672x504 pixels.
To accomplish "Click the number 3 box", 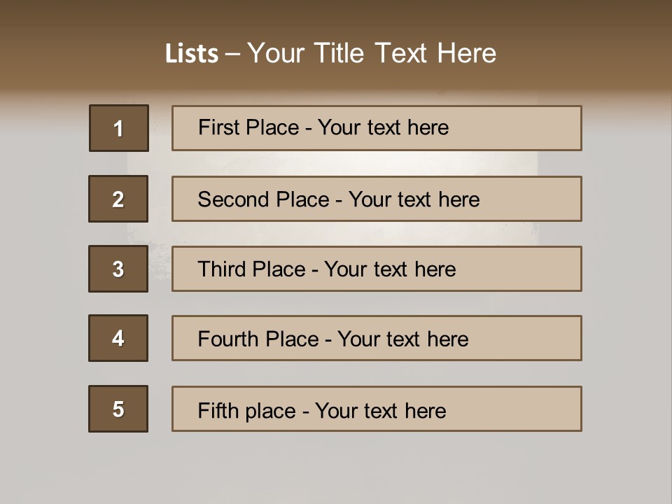I will pos(118,269).
